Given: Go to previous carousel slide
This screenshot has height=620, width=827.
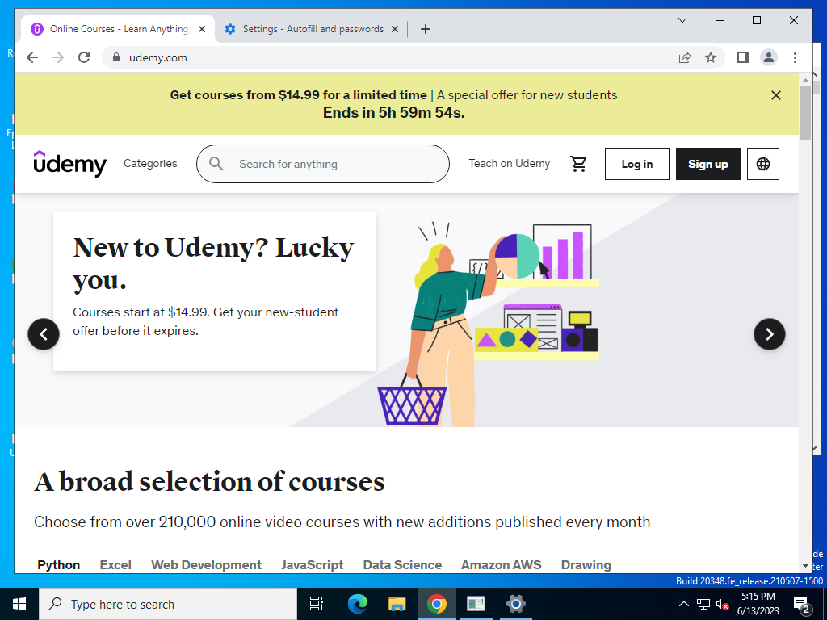Looking at the screenshot, I should pyautogui.click(x=44, y=333).
